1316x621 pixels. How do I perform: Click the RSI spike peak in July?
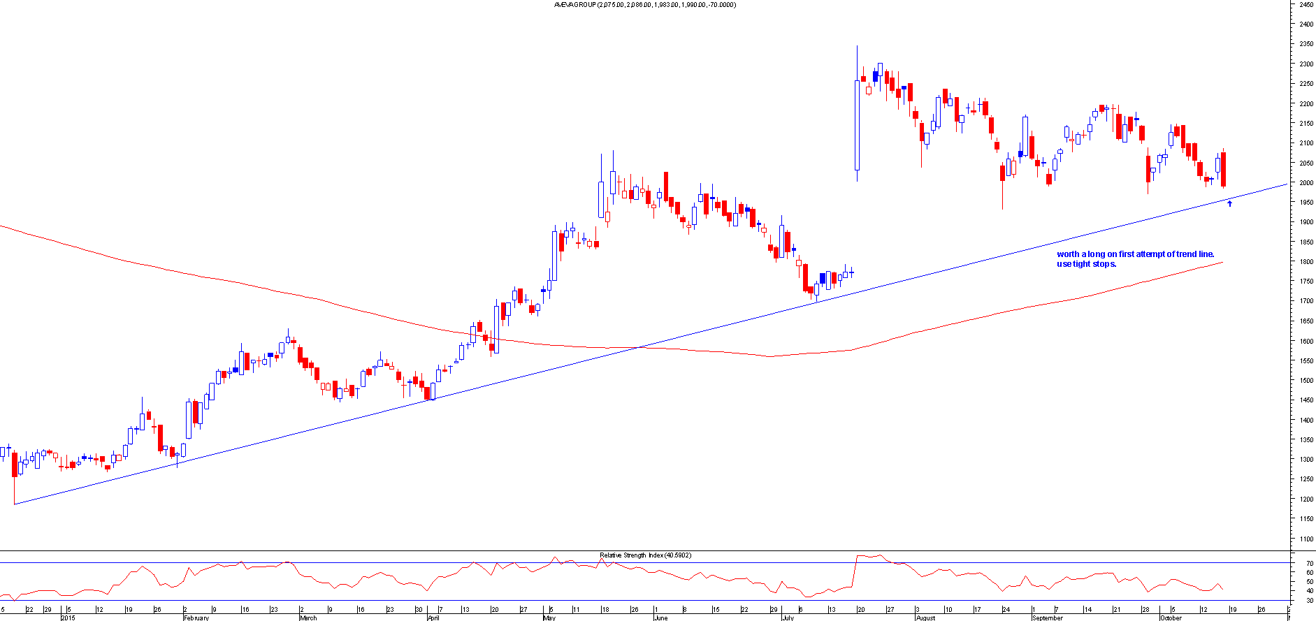860,556
